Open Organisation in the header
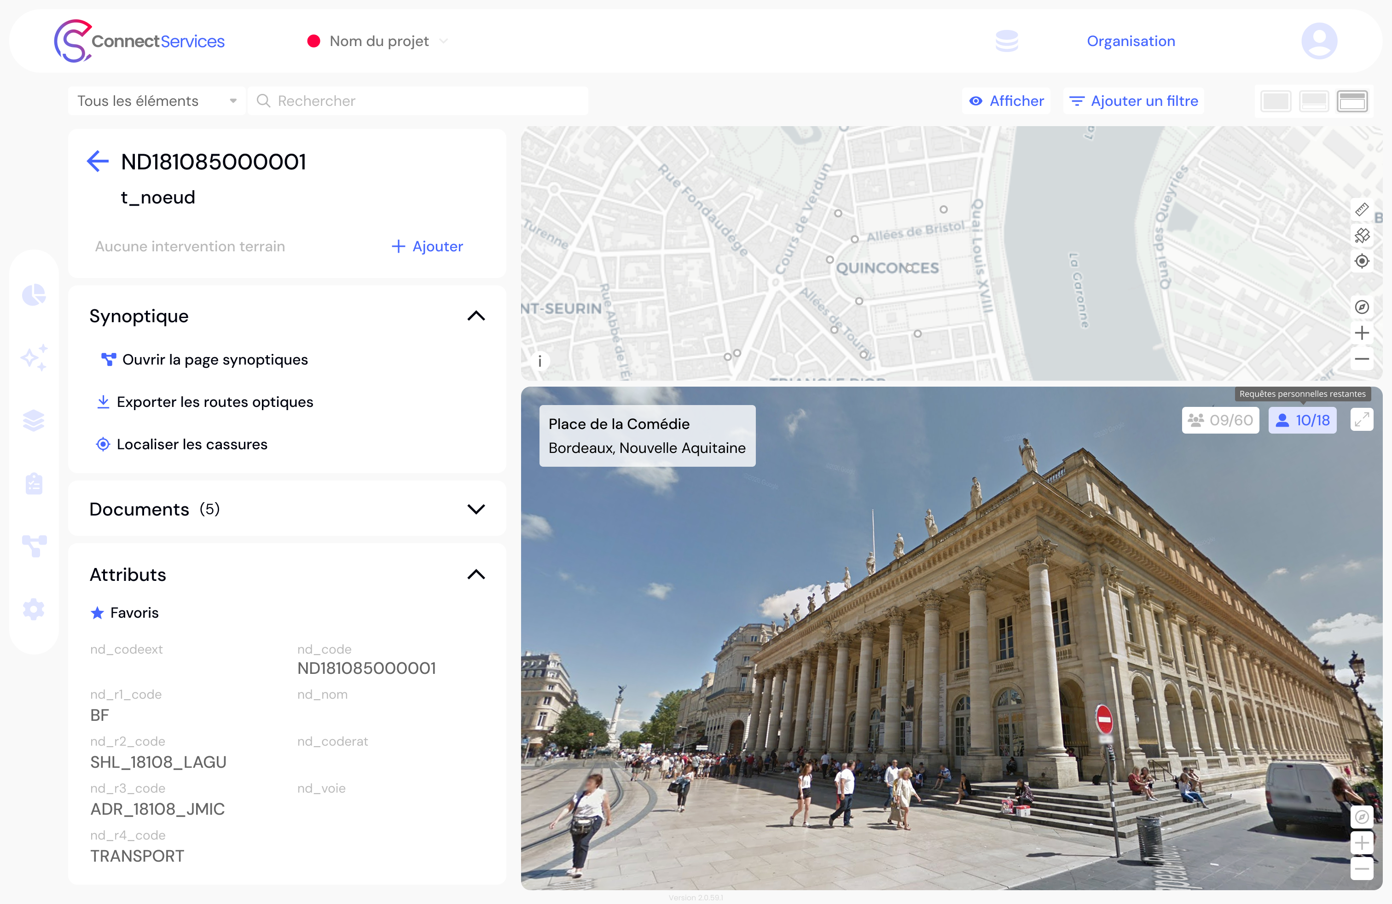 tap(1131, 41)
